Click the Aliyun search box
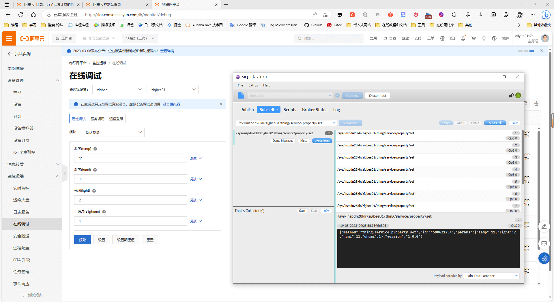This screenshot has height=302, width=554. pyautogui.click(x=329, y=38)
